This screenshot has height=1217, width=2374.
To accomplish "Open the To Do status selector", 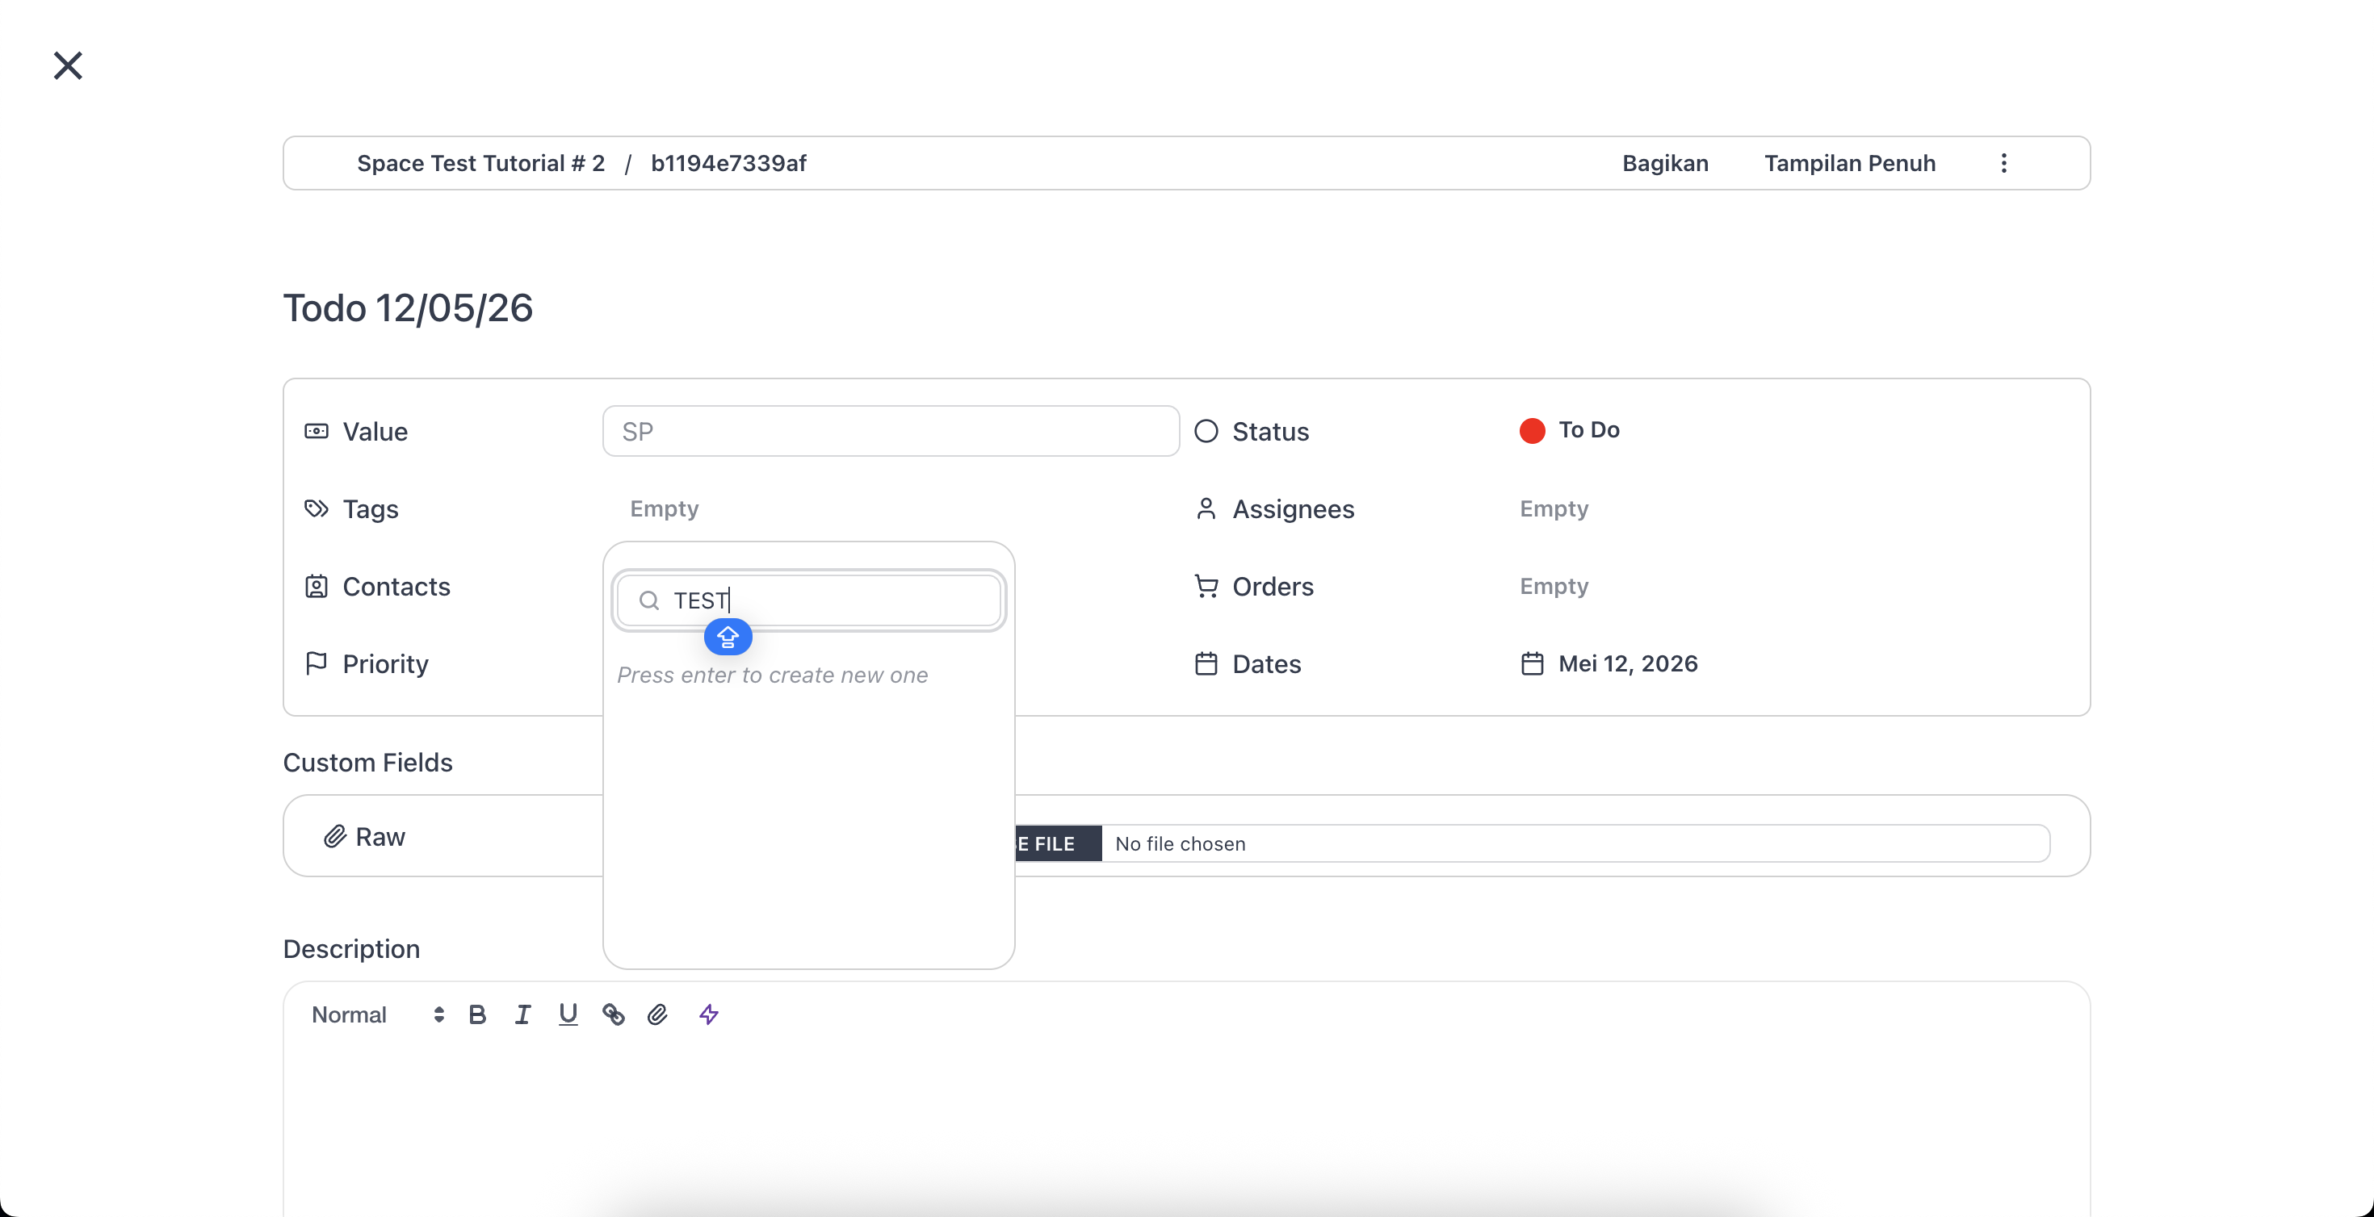I will coord(1571,430).
